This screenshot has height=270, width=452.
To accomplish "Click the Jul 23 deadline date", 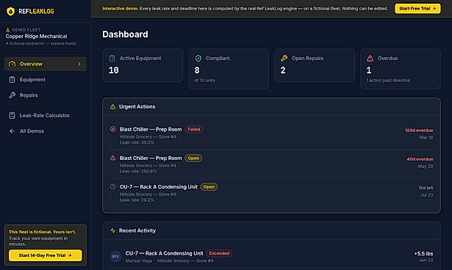I will (x=426, y=195).
